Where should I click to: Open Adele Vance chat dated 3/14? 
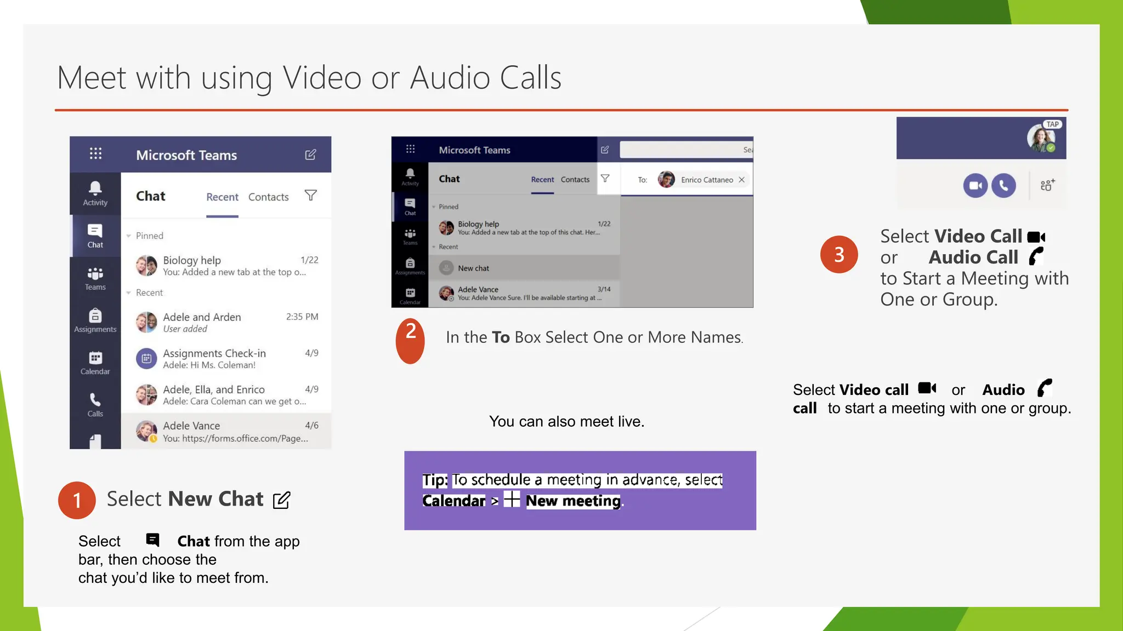tap(524, 294)
